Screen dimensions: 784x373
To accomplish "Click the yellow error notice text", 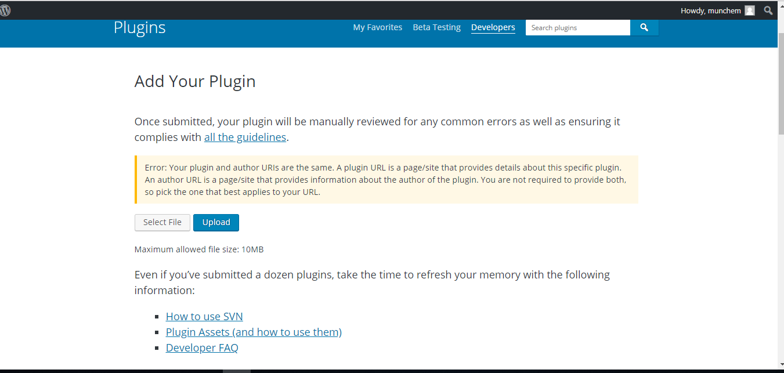I will [385, 179].
